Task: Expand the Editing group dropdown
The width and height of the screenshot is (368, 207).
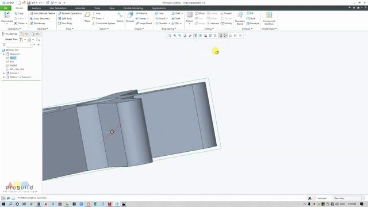Action: pyautogui.click(x=209, y=29)
